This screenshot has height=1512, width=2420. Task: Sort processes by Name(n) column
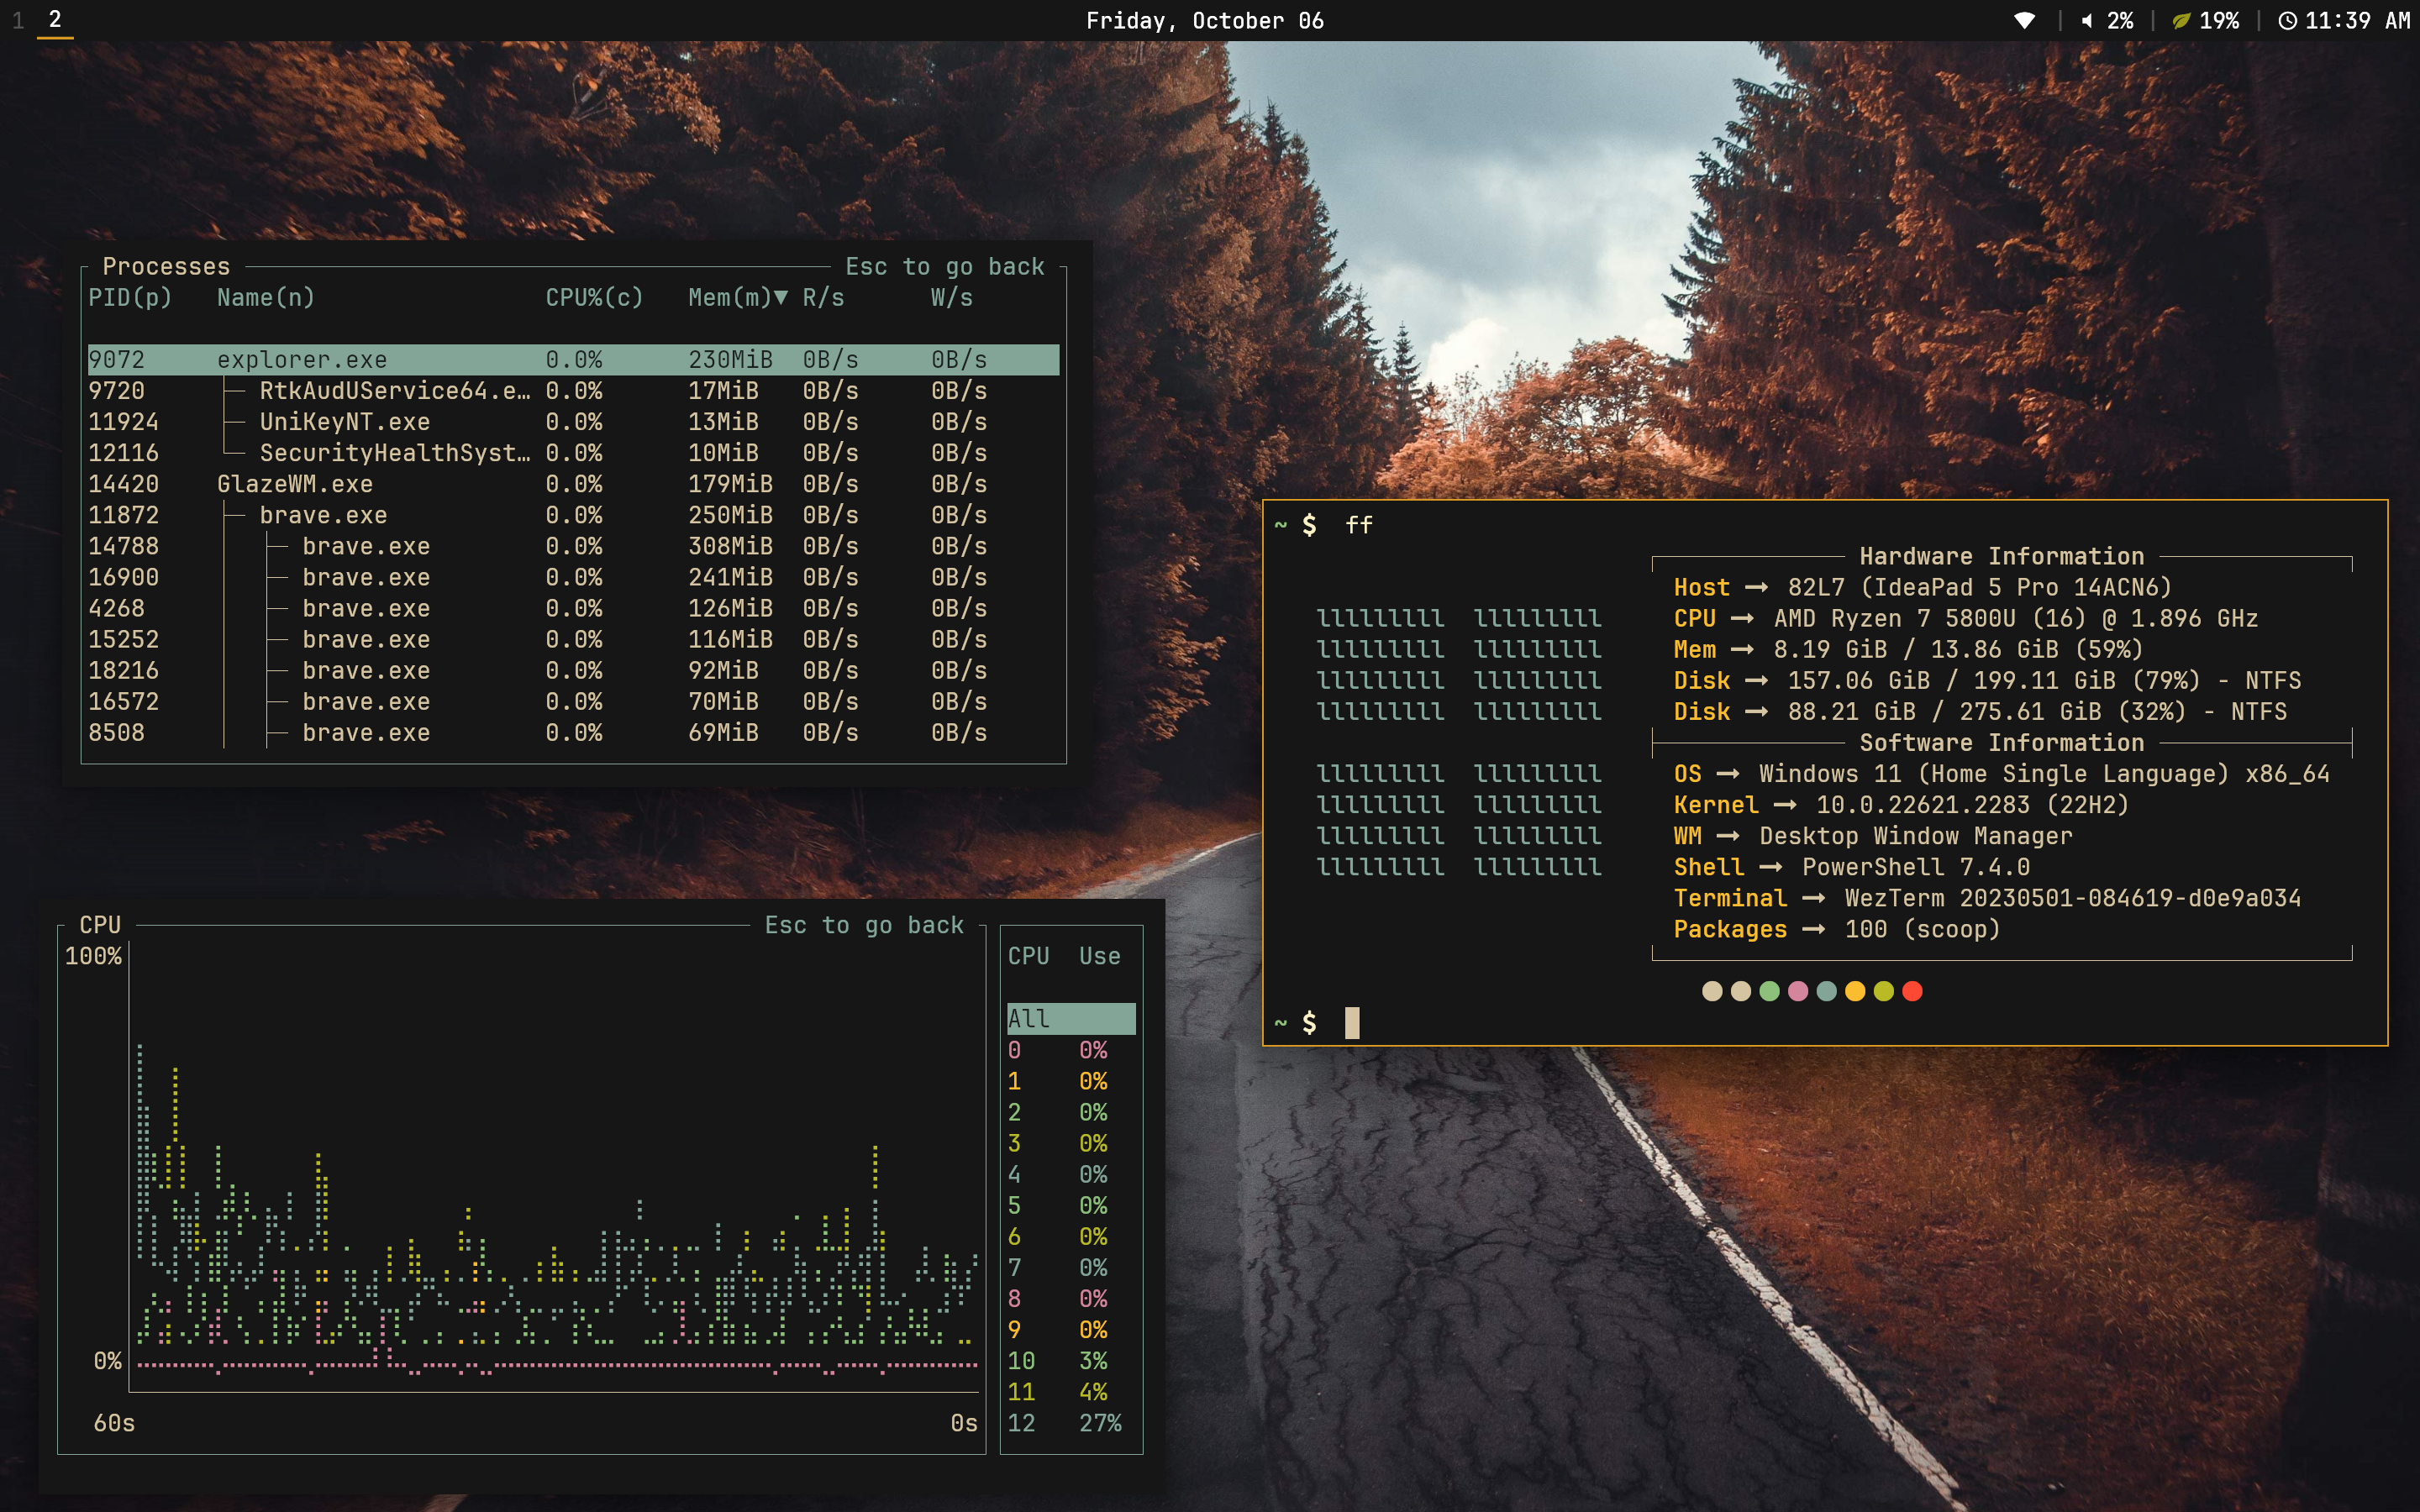tap(266, 298)
